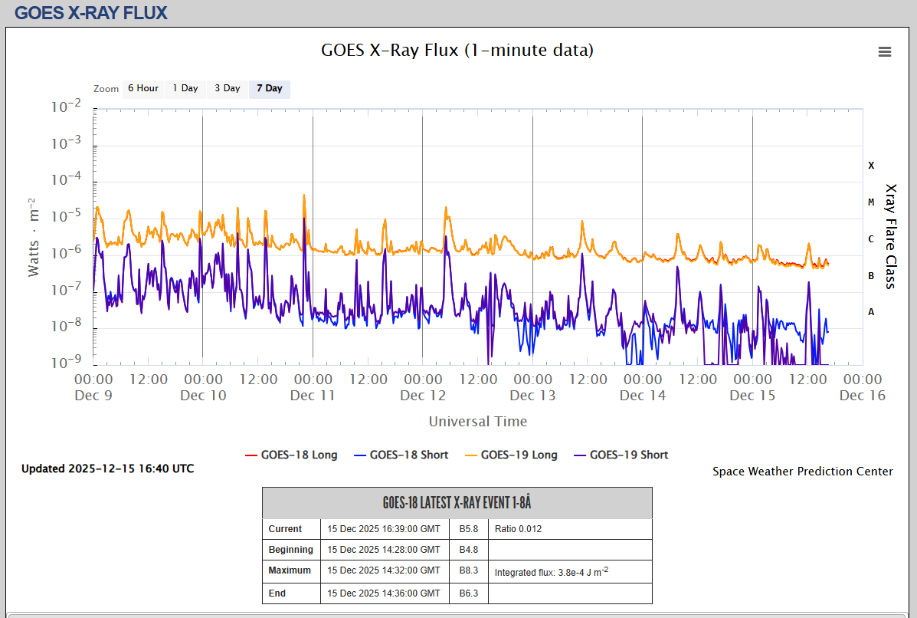Screen dimensions: 917x618
Task: Click the GOES-18 Latest X-Ray Event table header
Action: click(x=457, y=503)
